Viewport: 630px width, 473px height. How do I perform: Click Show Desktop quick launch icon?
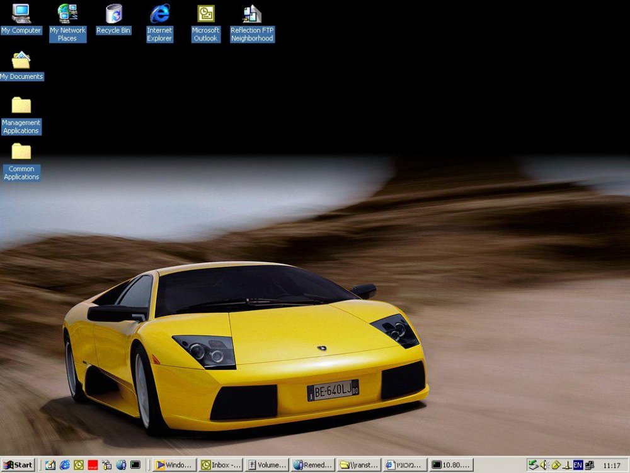tap(50, 465)
